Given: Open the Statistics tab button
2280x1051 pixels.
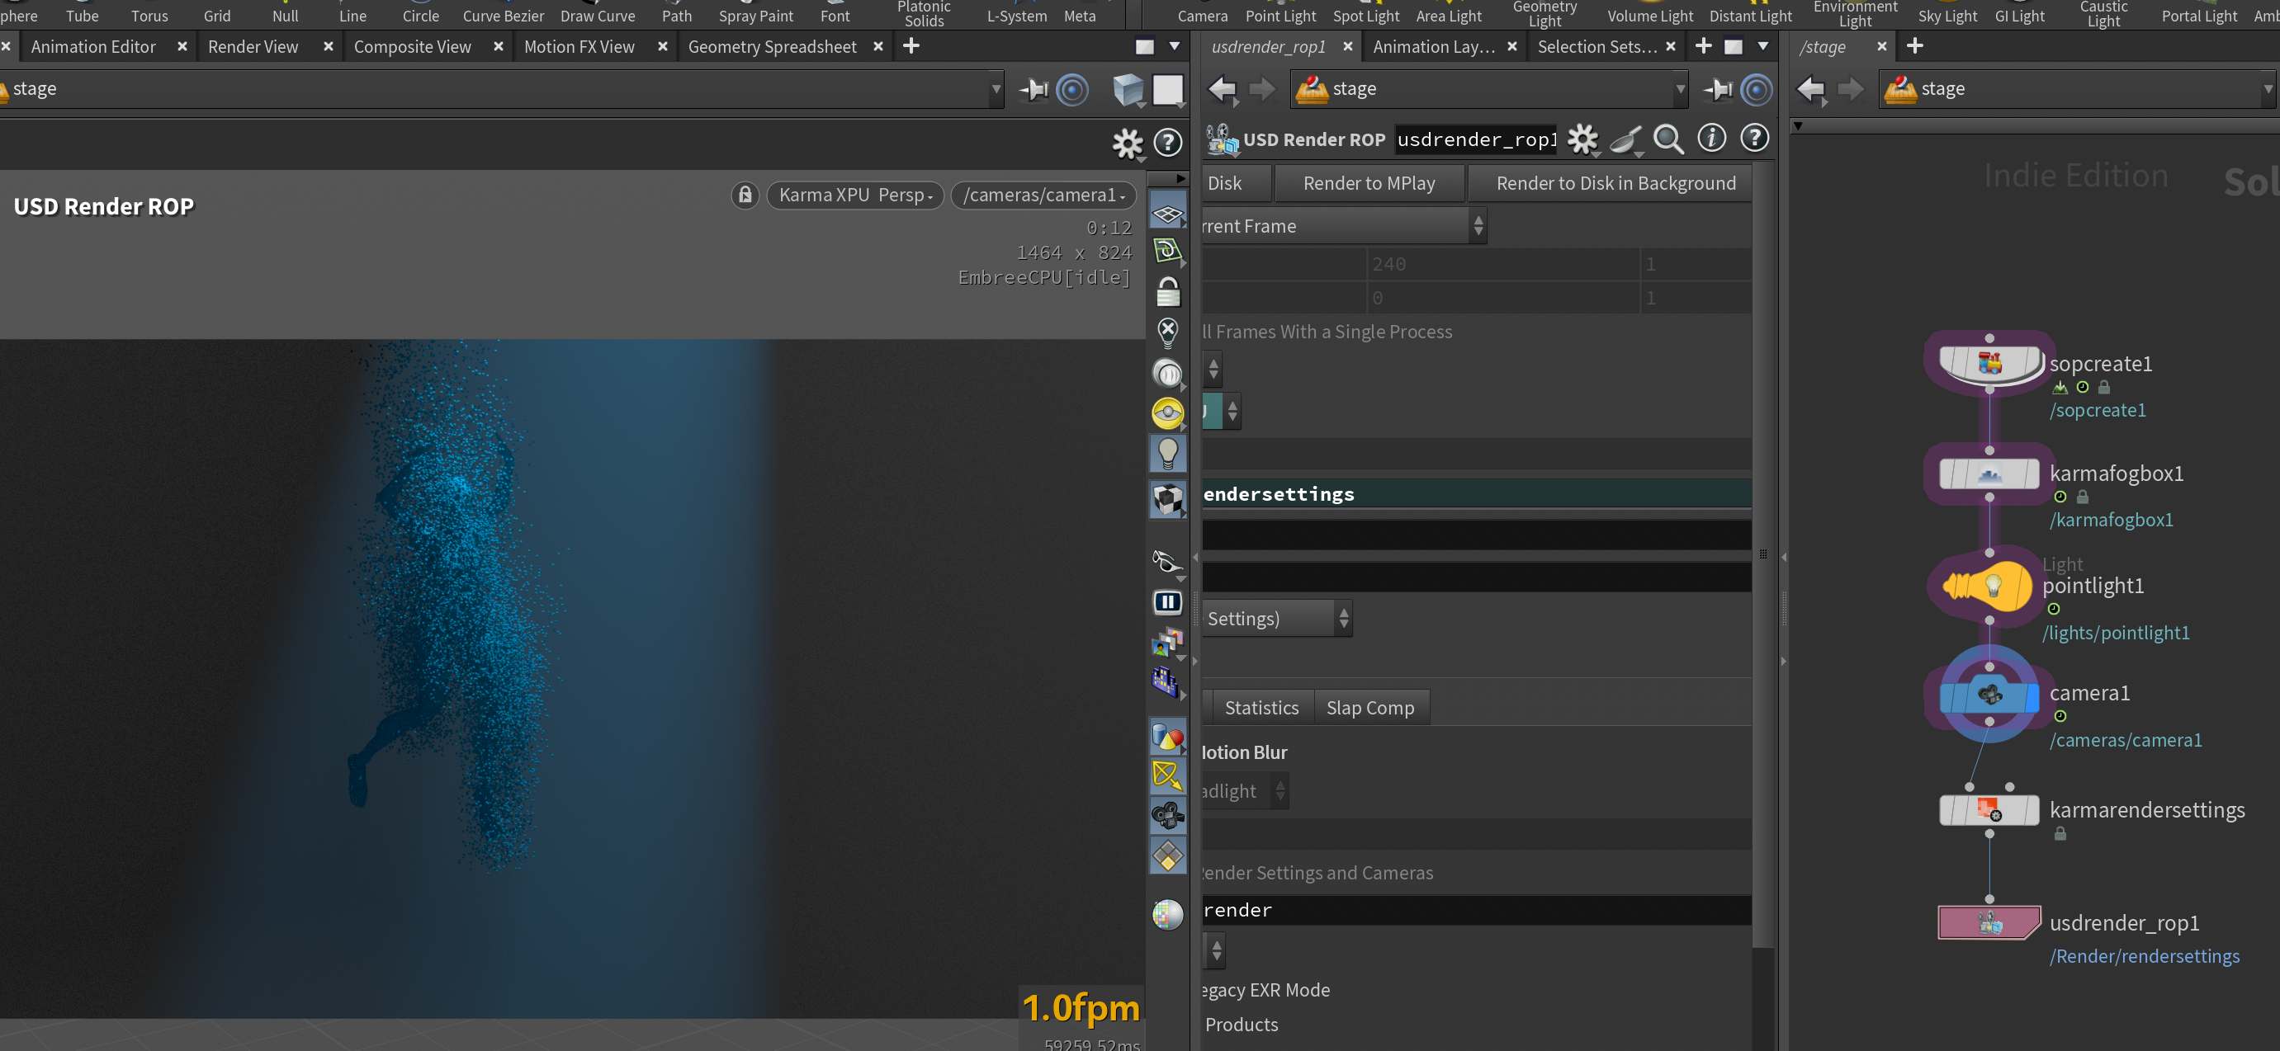Looking at the screenshot, I should pos(1261,708).
